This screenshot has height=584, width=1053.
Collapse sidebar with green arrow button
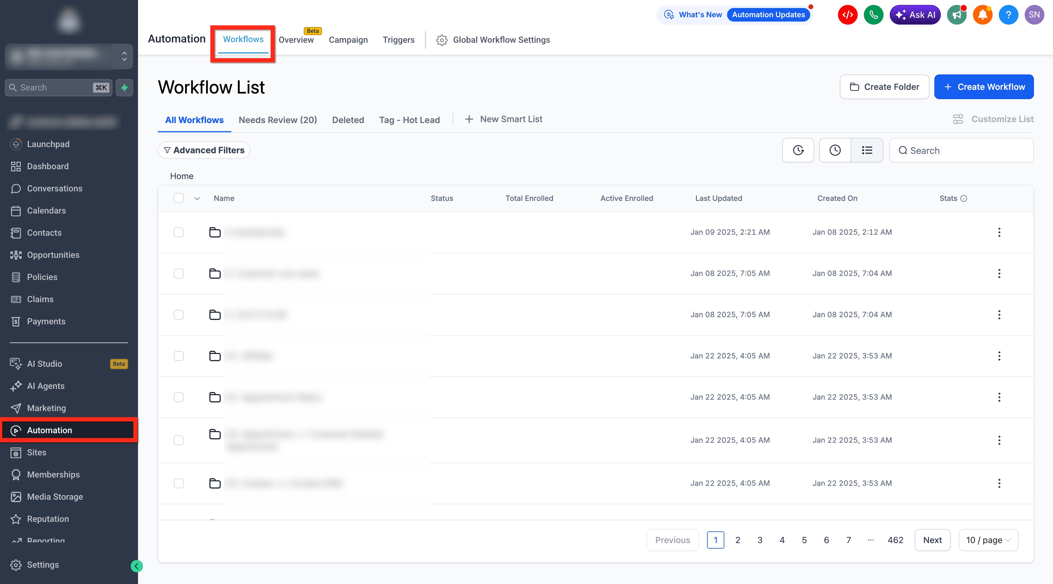136,566
